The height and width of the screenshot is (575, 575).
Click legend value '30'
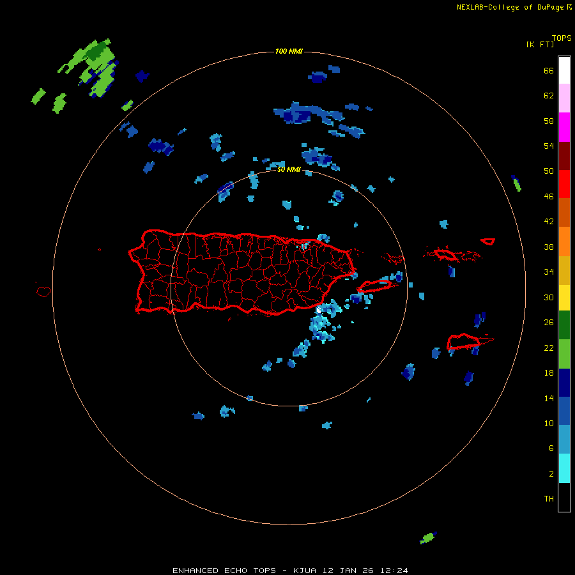pyautogui.click(x=549, y=297)
